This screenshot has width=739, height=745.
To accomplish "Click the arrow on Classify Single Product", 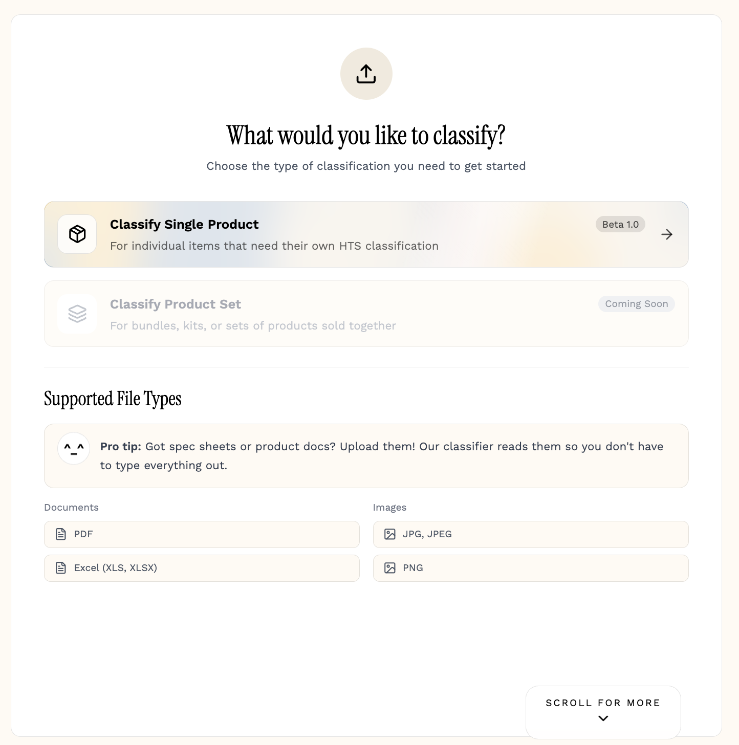I will click(x=666, y=234).
